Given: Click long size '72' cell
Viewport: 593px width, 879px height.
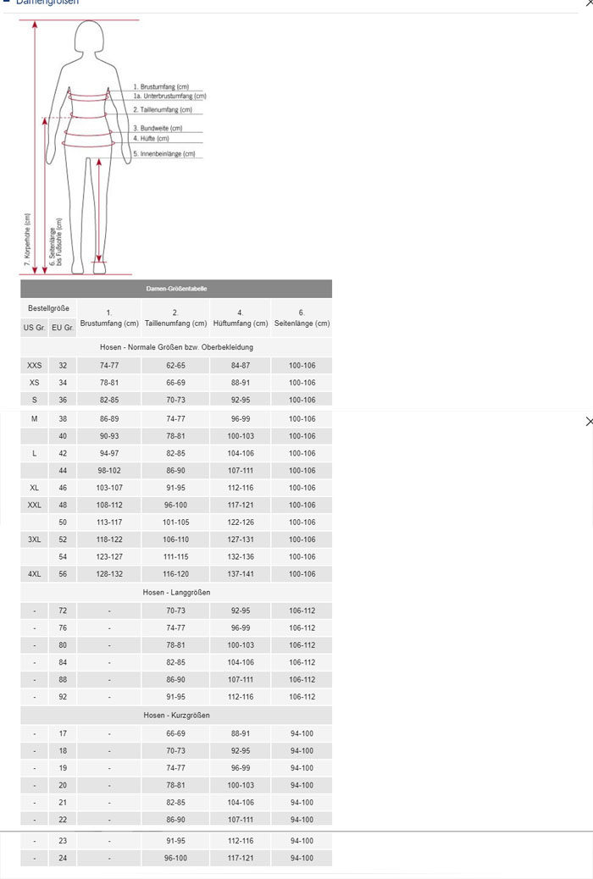Looking at the screenshot, I should click(63, 611).
